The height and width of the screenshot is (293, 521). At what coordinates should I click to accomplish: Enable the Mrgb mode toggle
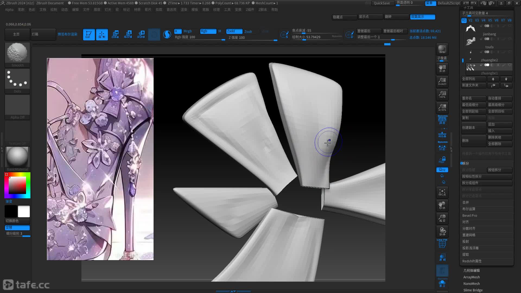pyautogui.click(x=188, y=31)
